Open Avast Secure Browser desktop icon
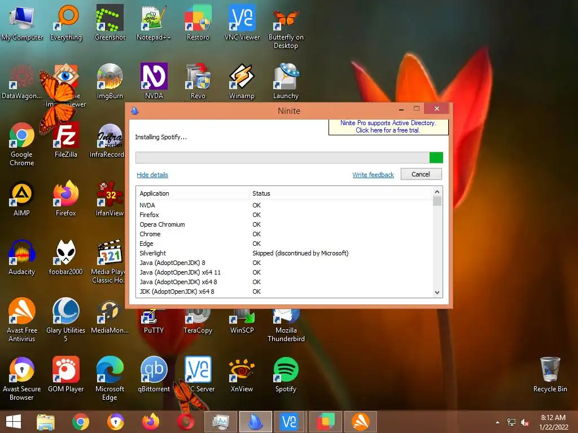The height and width of the screenshot is (433, 578). coord(22,378)
